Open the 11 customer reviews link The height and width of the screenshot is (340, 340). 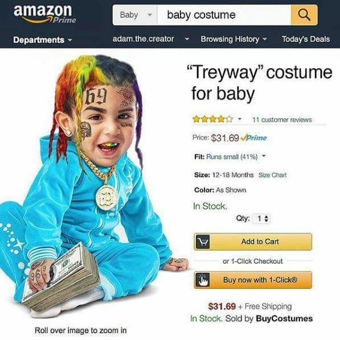tap(282, 120)
